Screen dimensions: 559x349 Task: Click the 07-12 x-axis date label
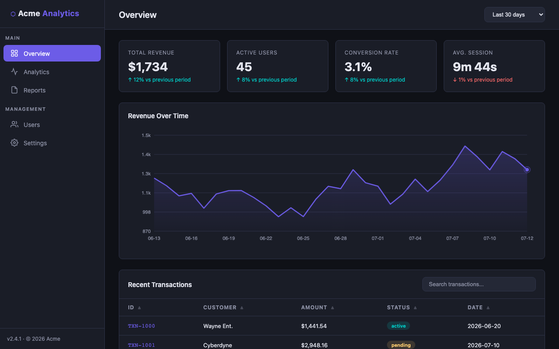coord(527,238)
